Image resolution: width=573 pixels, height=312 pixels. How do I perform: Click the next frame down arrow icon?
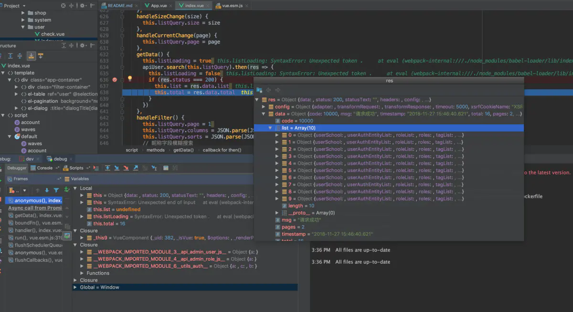point(47,190)
